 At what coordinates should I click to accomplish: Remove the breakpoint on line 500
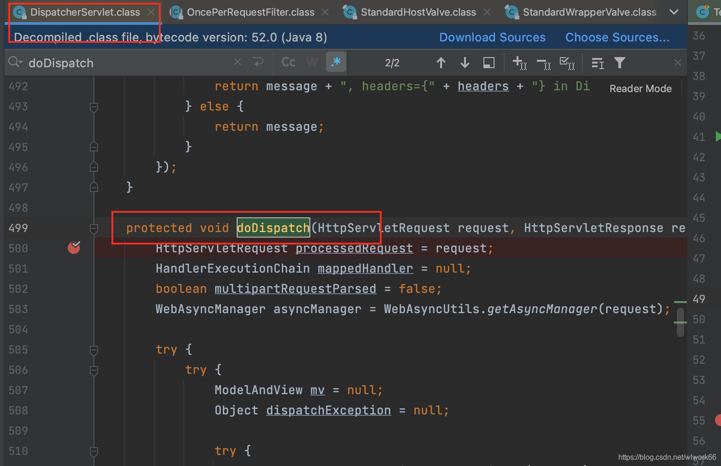[74, 248]
